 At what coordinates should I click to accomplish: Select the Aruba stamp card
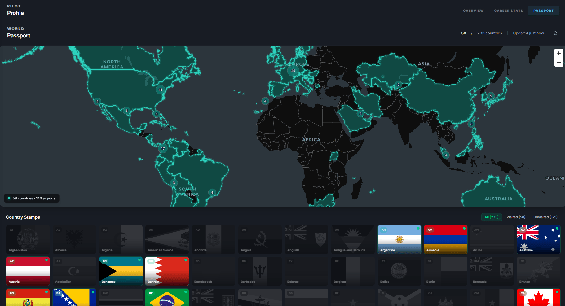tap(492, 240)
